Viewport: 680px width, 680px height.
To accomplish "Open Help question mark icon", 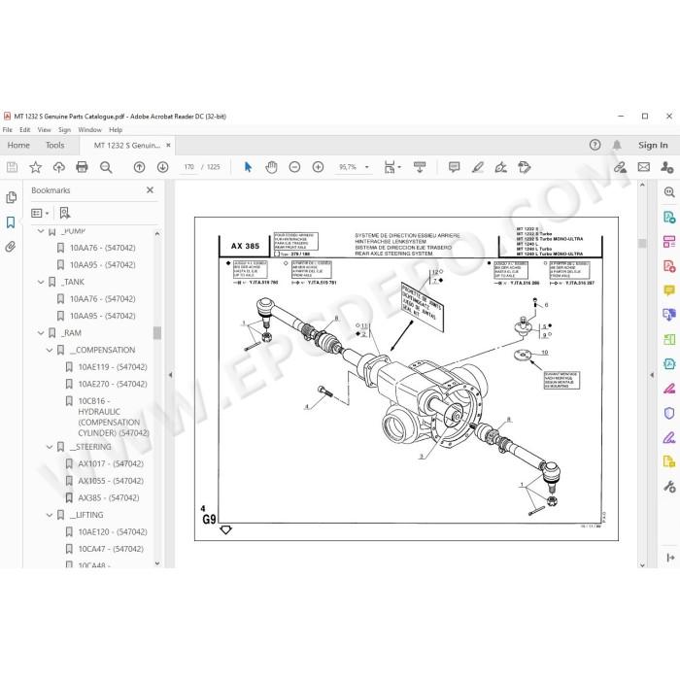I will 595,145.
